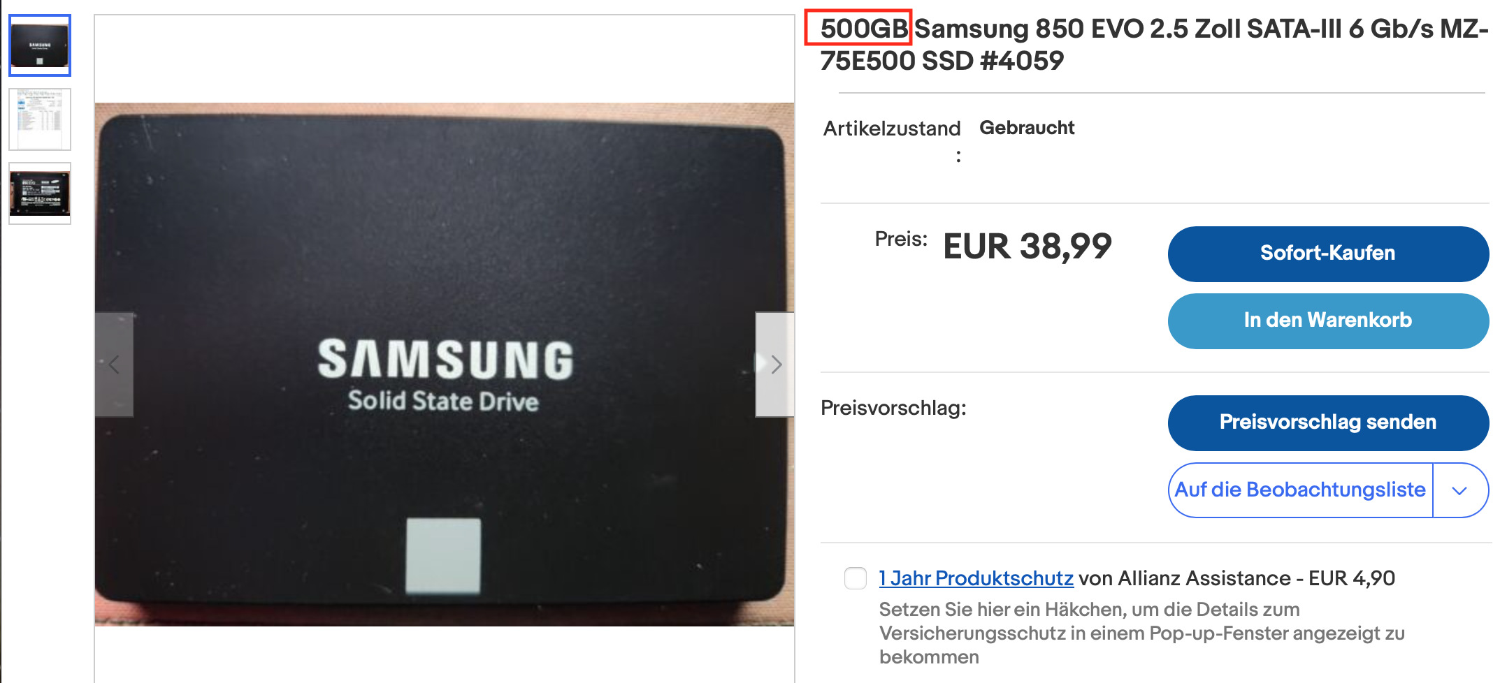1500x683 pixels.
Task: Click the Preisvorschlag label
Action: (893, 408)
